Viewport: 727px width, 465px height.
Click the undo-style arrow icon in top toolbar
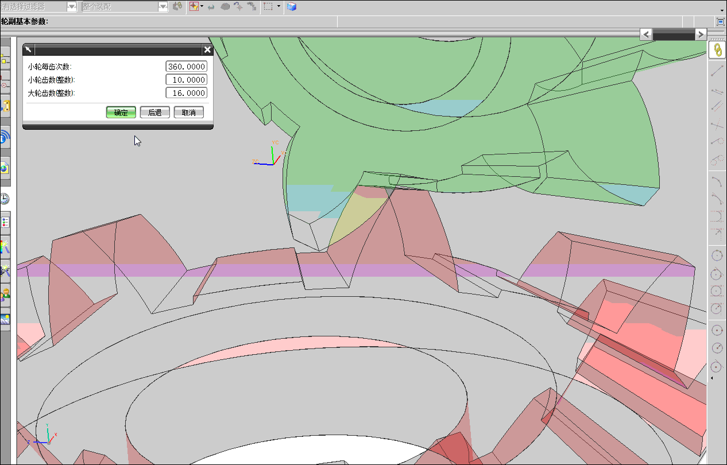(211, 6)
